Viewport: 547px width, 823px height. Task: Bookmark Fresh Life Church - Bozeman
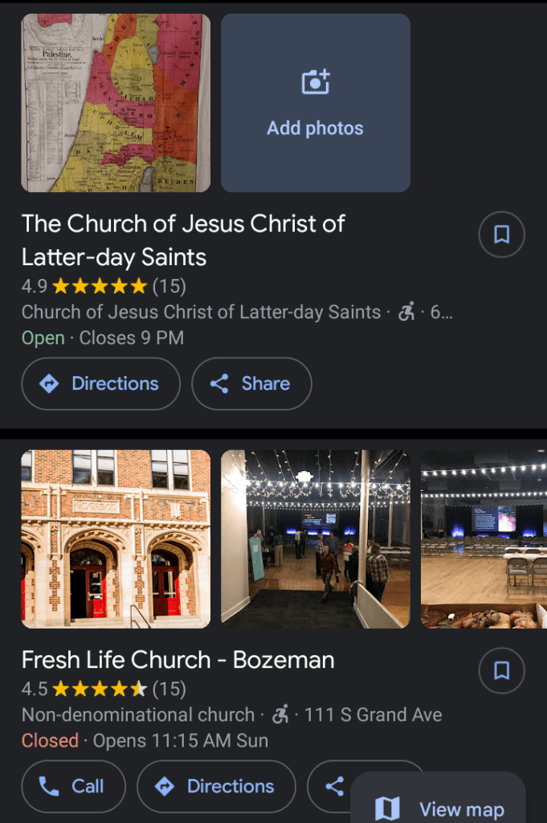[x=501, y=671]
